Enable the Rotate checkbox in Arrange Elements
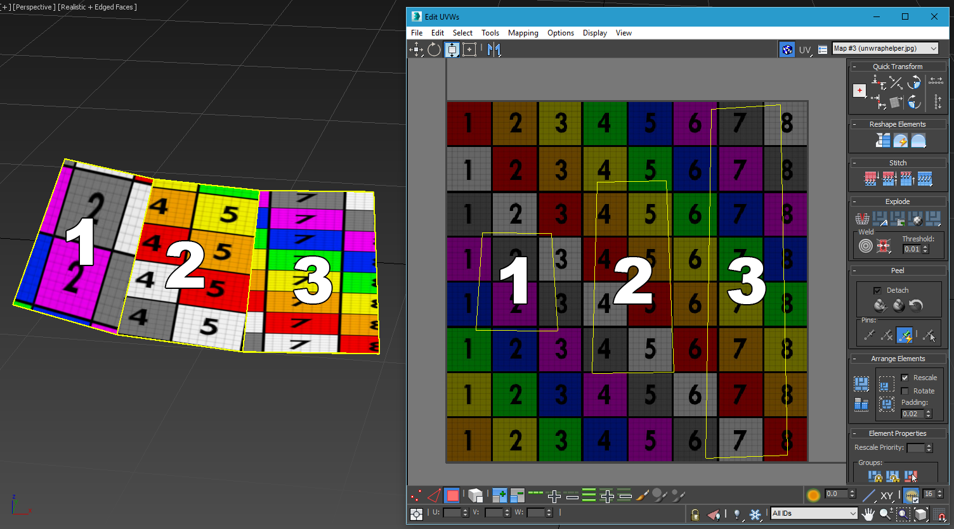The width and height of the screenshot is (954, 529). click(903, 391)
